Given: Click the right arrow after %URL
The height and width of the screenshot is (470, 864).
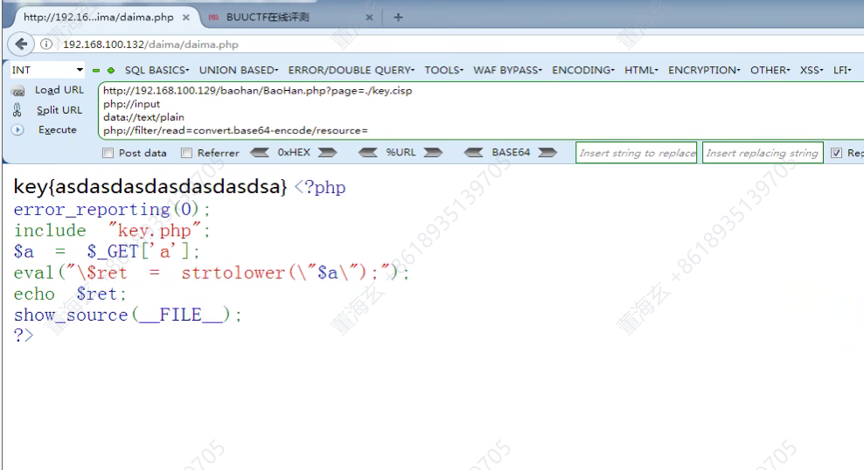Looking at the screenshot, I should coord(433,153).
